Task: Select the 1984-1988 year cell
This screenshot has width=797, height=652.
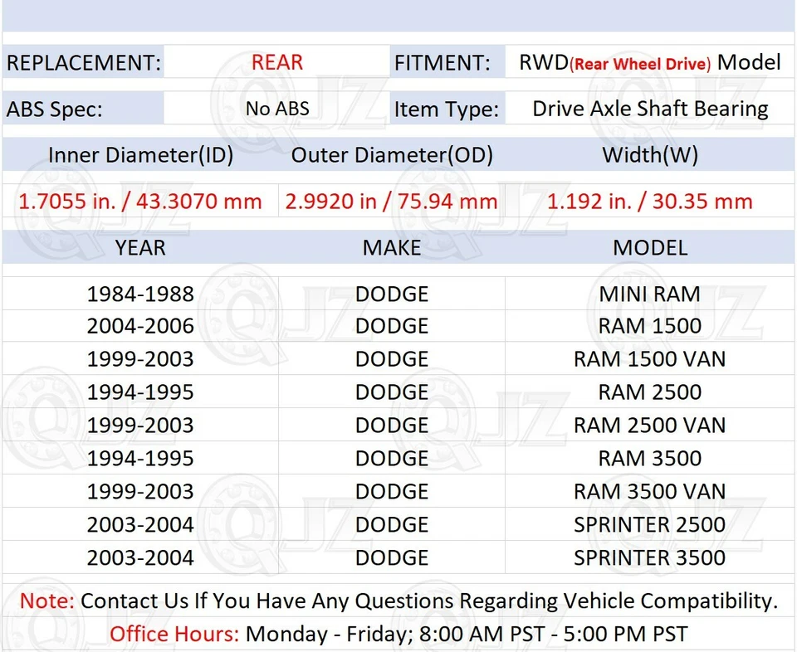Action: point(140,294)
